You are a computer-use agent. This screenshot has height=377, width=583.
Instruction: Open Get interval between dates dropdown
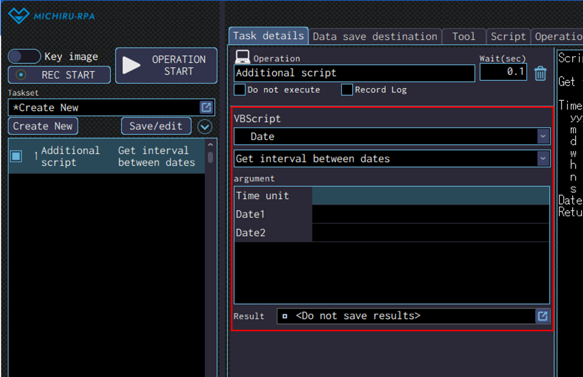coord(543,159)
